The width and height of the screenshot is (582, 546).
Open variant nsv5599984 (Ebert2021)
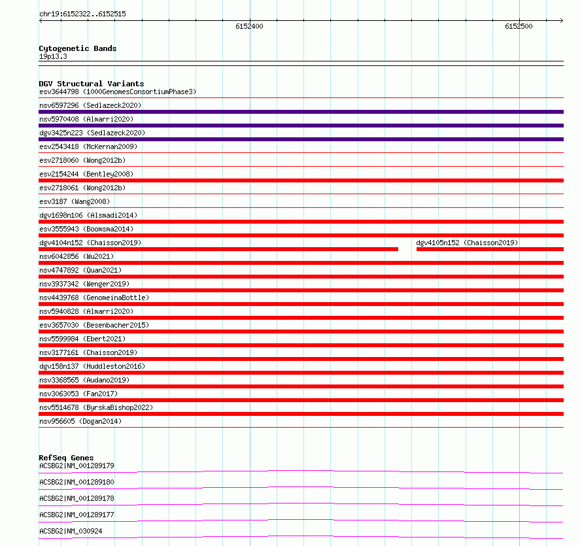[x=82, y=339]
